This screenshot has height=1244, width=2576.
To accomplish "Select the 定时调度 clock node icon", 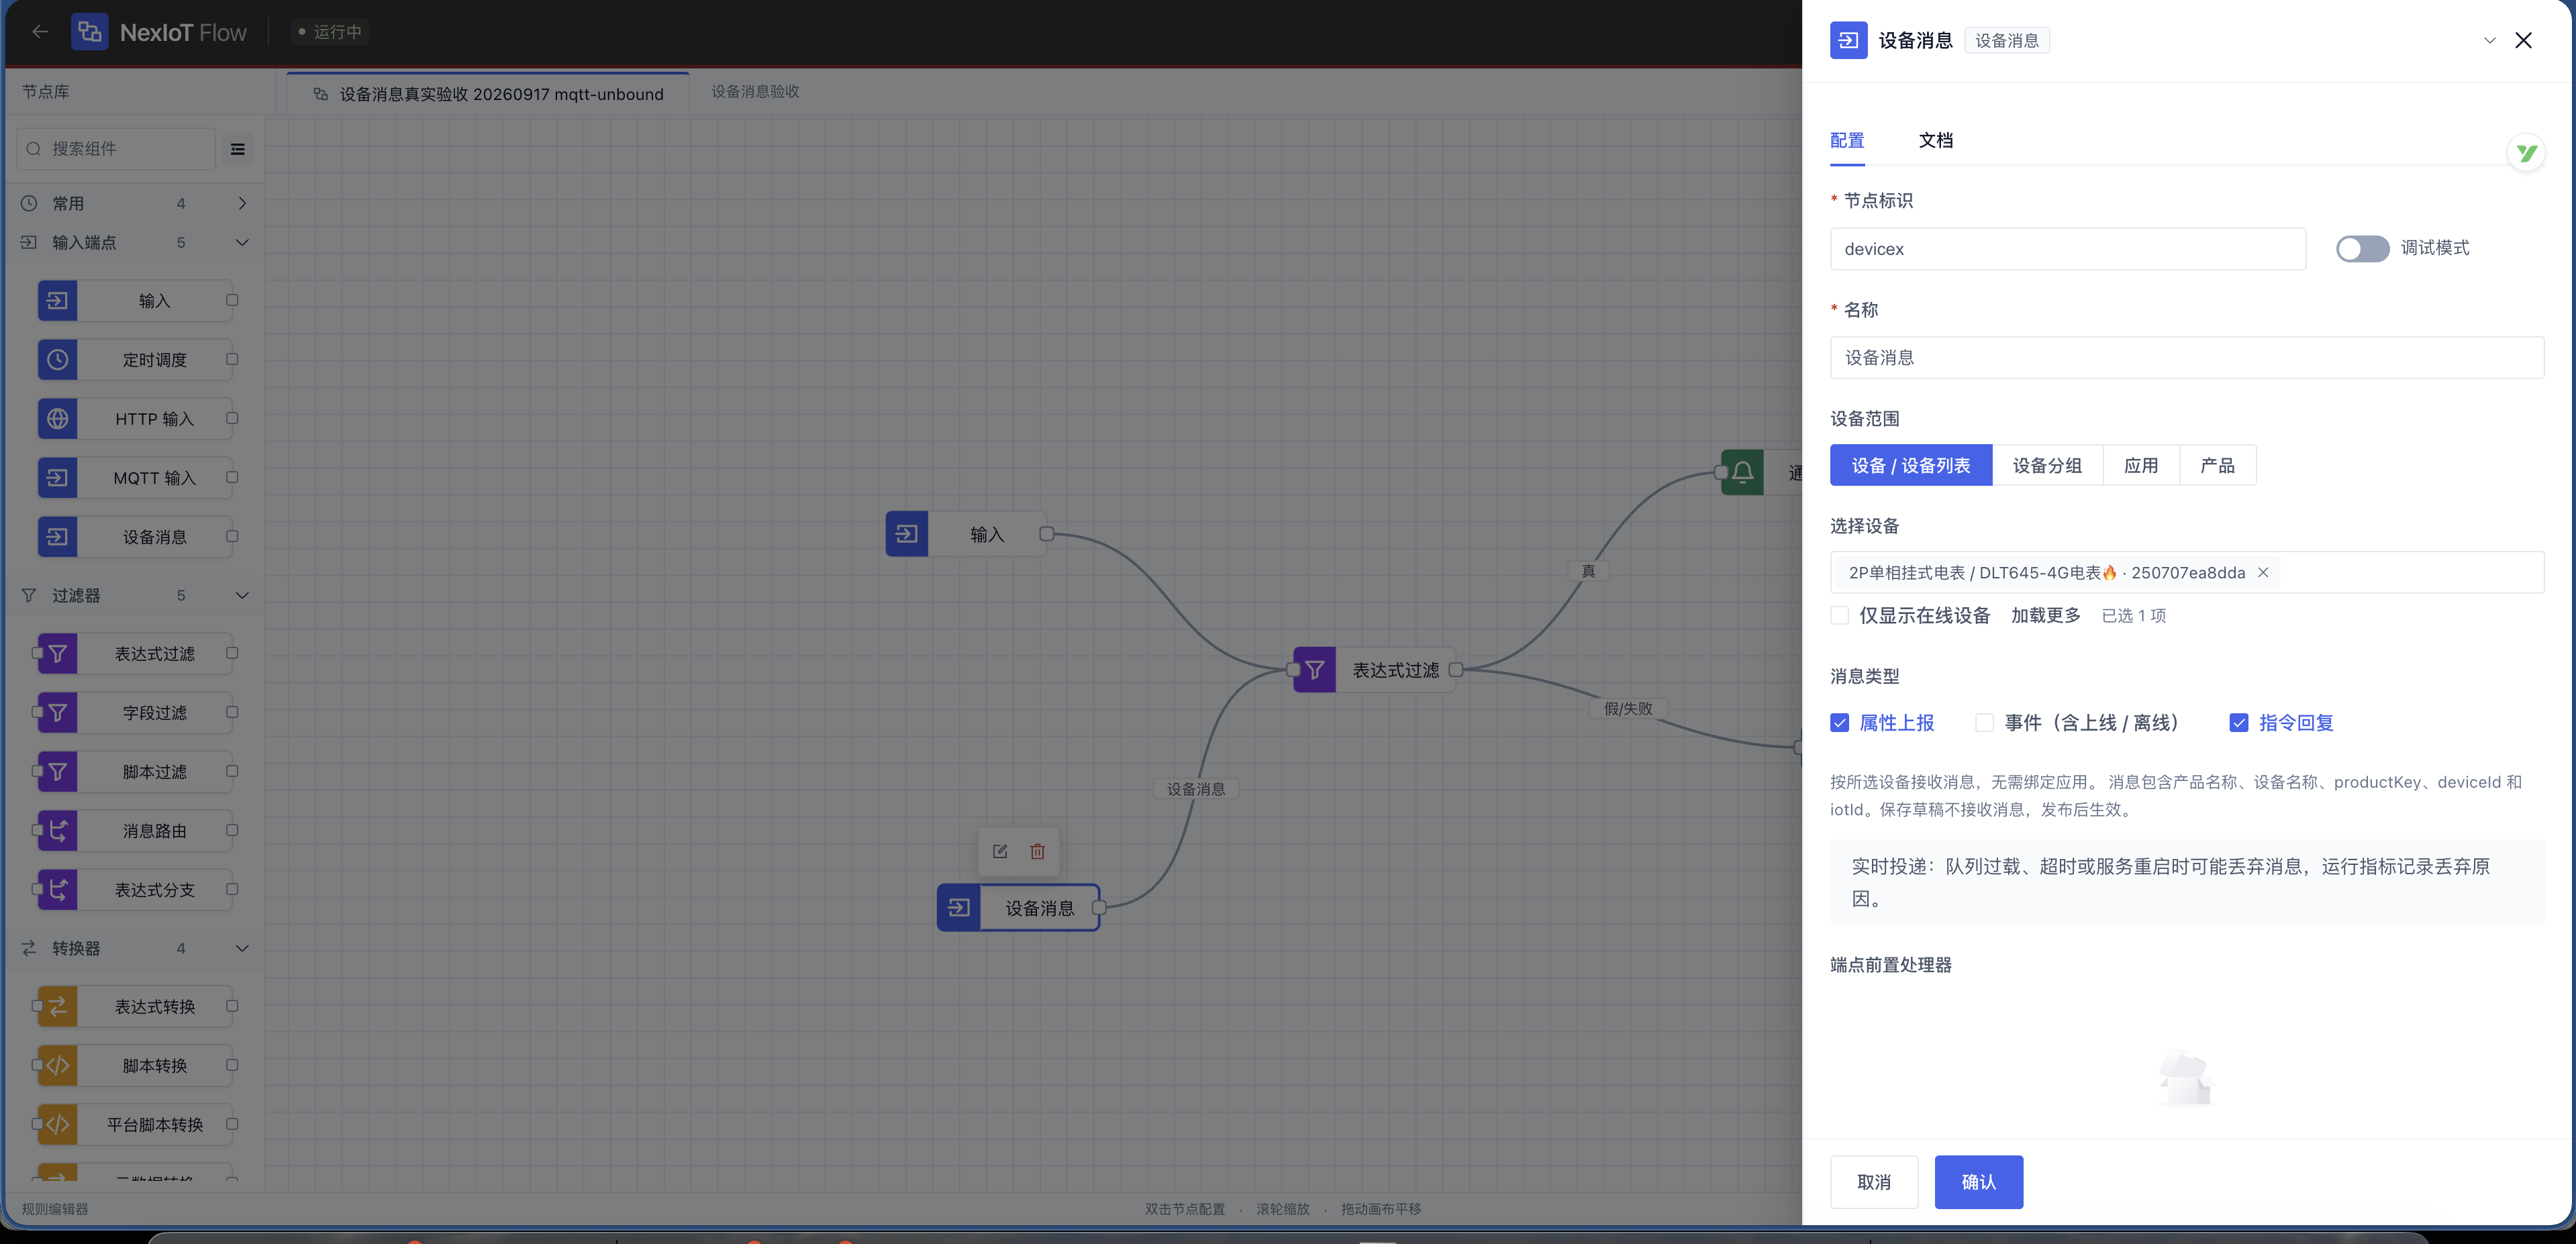I will pyautogui.click(x=58, y=359).
